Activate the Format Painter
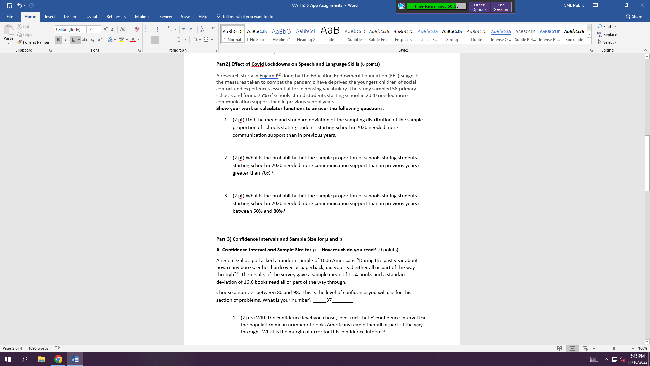650x366 pixels. click(33, 42)
